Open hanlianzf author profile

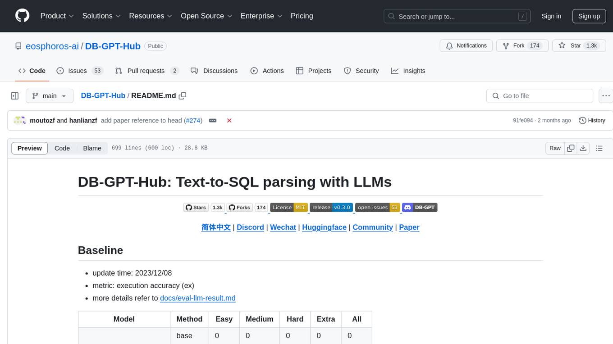[x=83, y=120]
